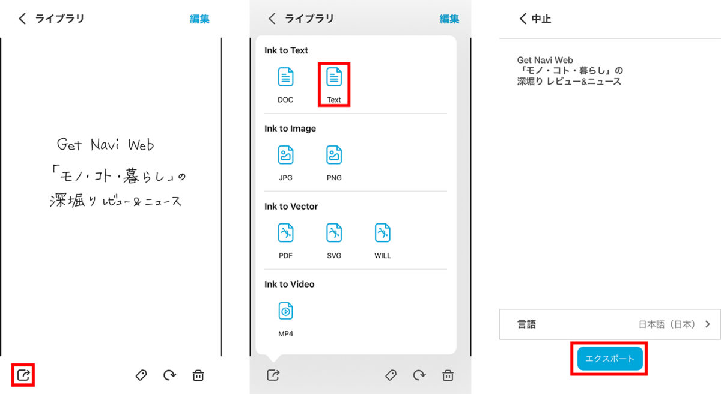Tap rotate icon in left screen toolbar
This screenshot has height=394, width=721.
point(170,375)
